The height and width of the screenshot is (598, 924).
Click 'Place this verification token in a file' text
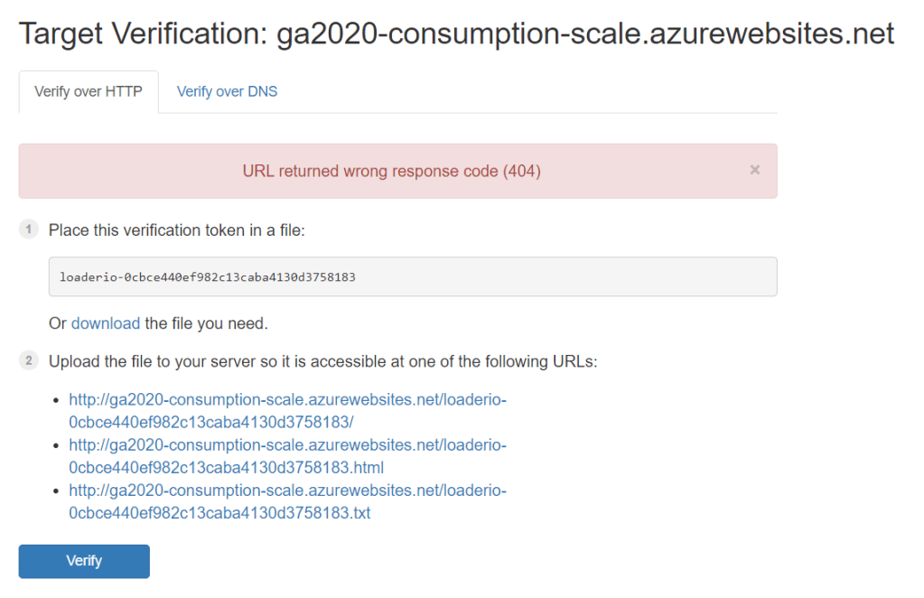click(x=177, y=230)
